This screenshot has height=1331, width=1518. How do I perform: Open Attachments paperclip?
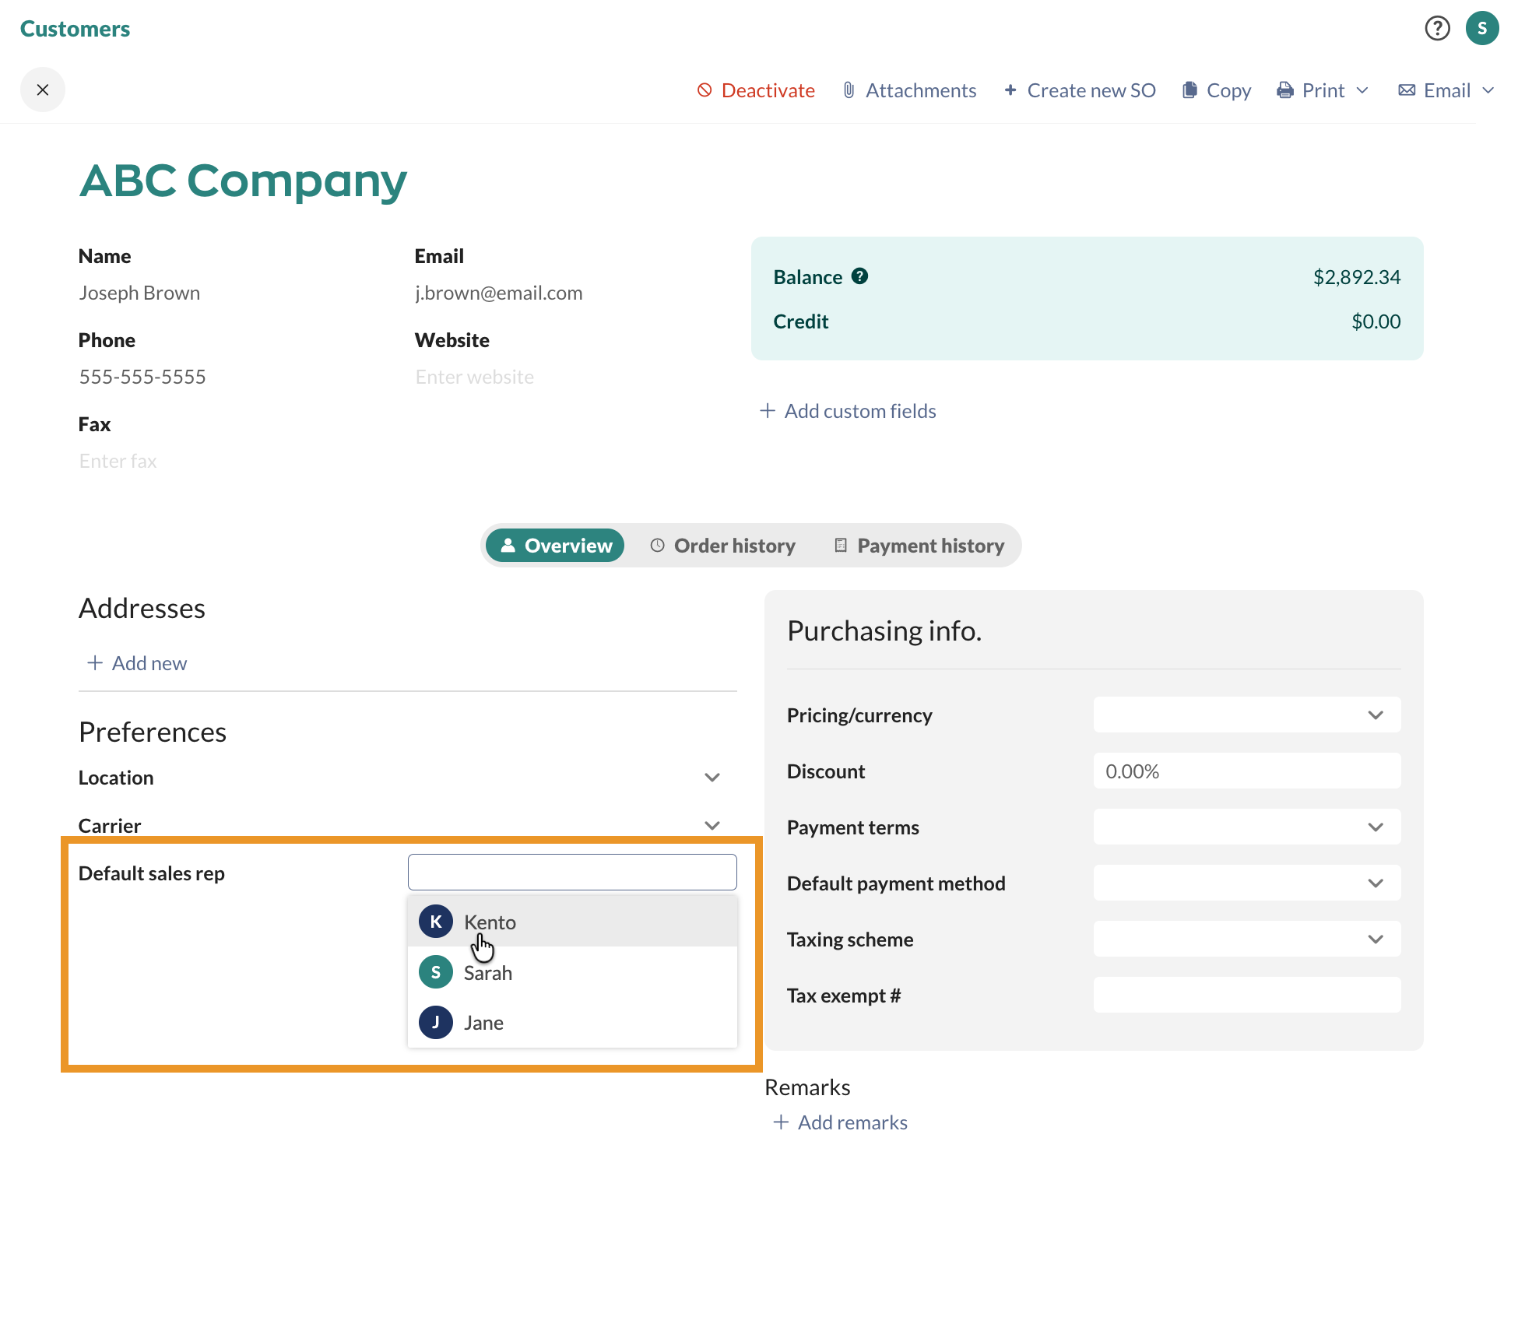tap(908, 90)
